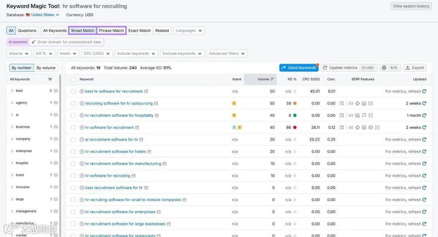Refresh metrics for best recruitment software for hr
This screenshot has height=237, width=438.
[x=424, y=187]
